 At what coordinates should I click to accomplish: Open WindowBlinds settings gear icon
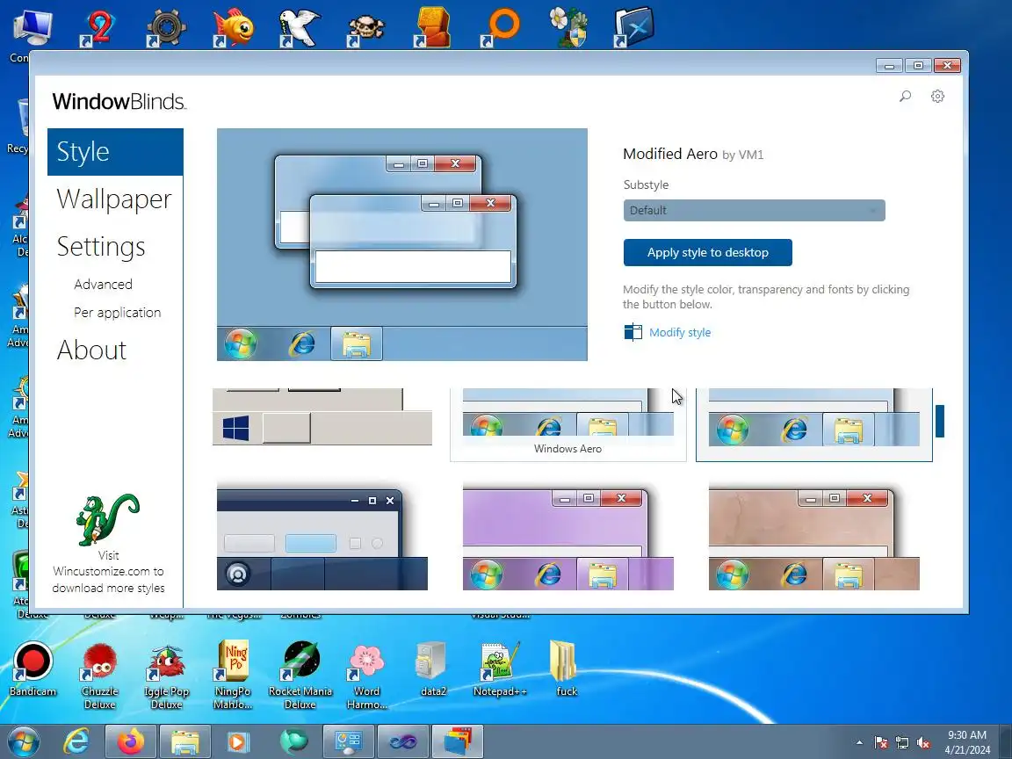point(938,96)
